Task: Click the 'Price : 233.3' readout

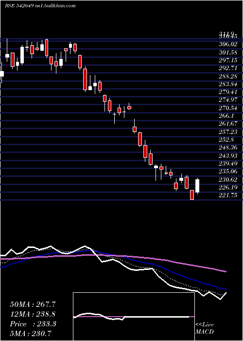Action: pos(33,324)
